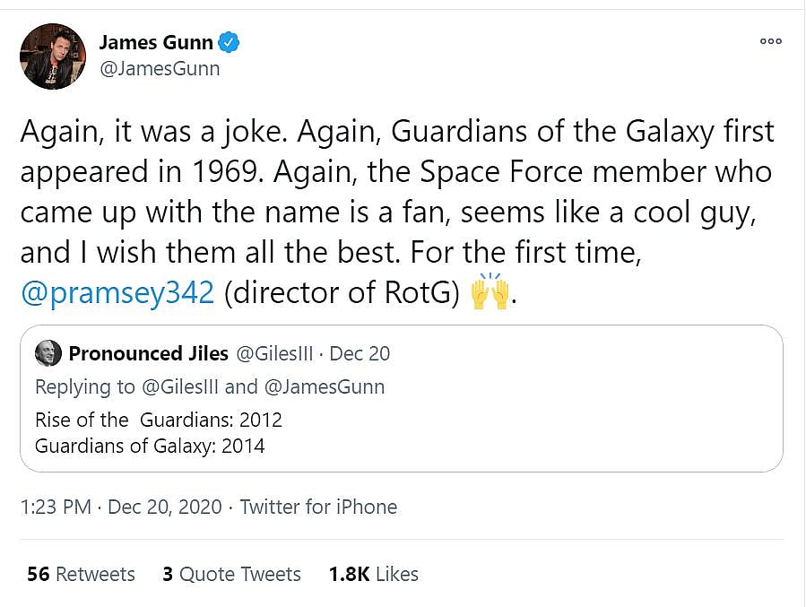Image resolution: width=806 pixels, height=607 pixels.
Task: Open the tweet's three-dot more menu
Action: pos(770,41)
